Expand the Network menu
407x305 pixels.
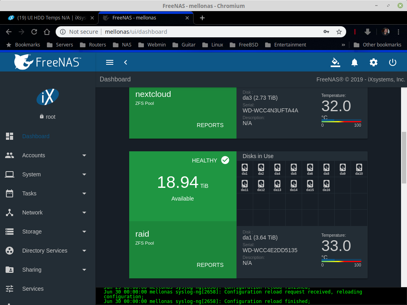click(x=48, y=212)
